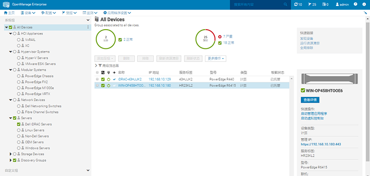Open the 运行资源清册 quick link

310,43
